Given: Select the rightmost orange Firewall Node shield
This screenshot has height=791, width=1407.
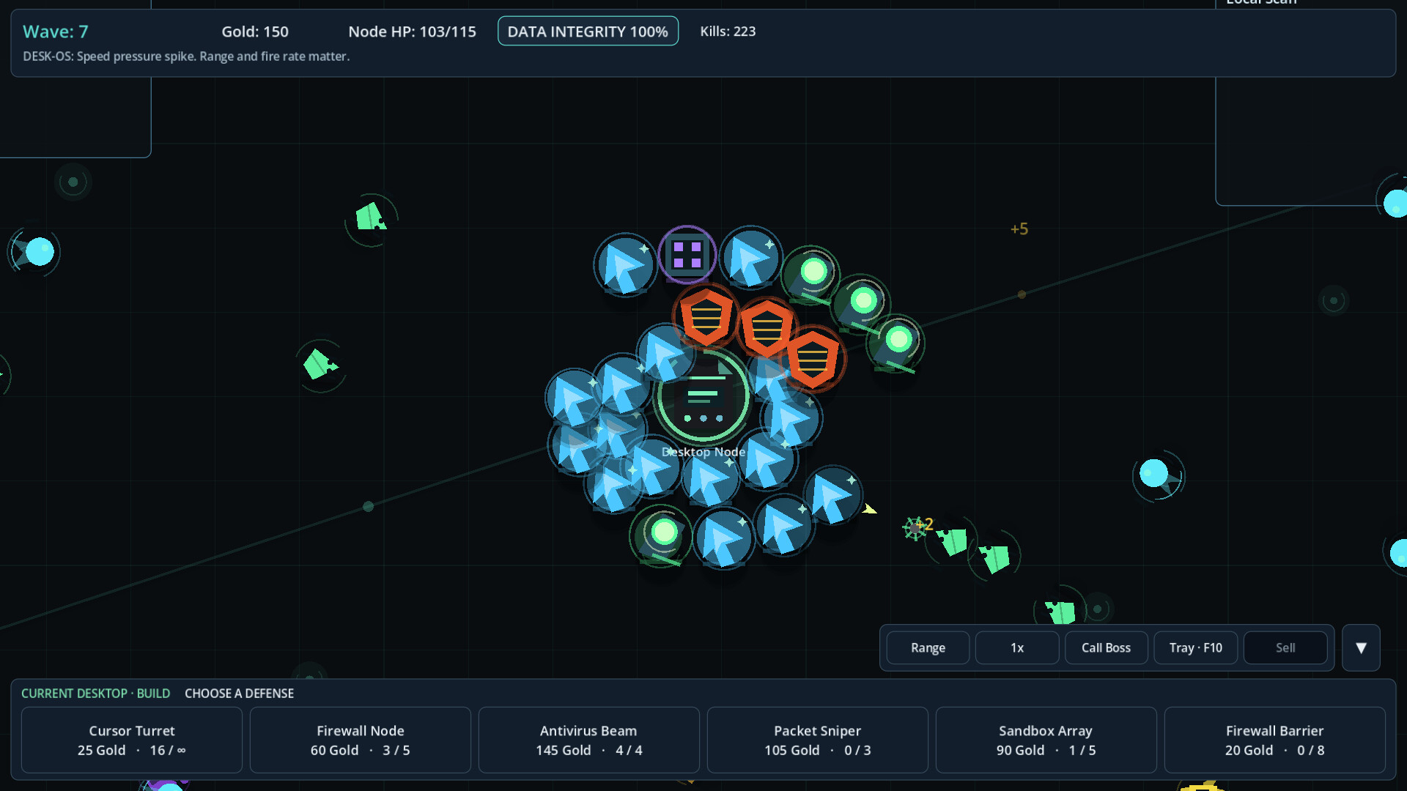Looking at the screenshot, I should click(813, 359).
